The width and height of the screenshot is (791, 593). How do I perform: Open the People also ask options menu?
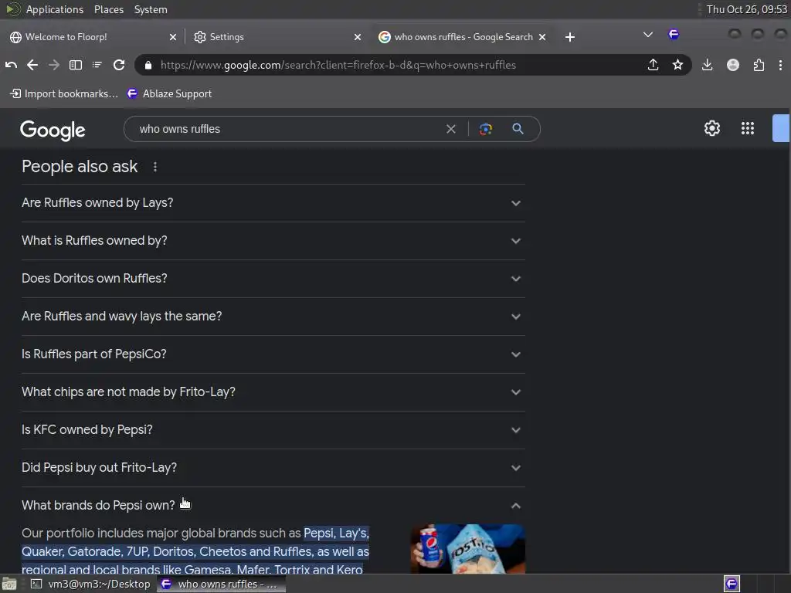click(154, 167)
